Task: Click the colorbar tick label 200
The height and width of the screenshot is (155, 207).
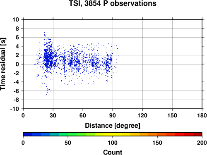Action: click(202, 143)
